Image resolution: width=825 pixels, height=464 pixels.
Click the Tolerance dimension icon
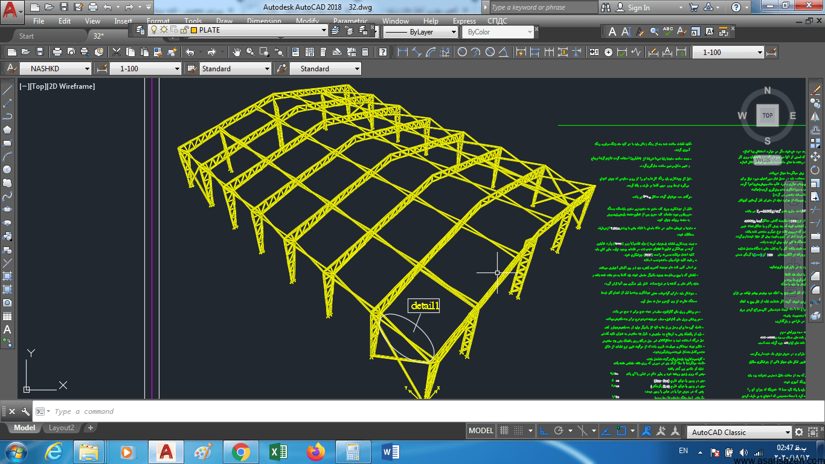(x=594, y=52)
